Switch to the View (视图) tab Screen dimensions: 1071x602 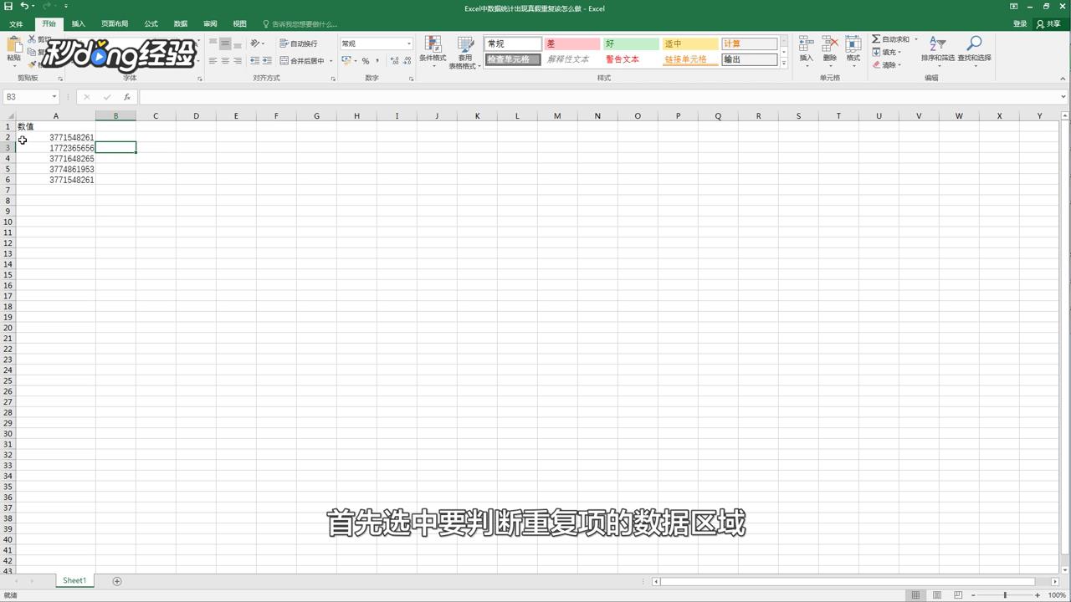pos(239,24)
